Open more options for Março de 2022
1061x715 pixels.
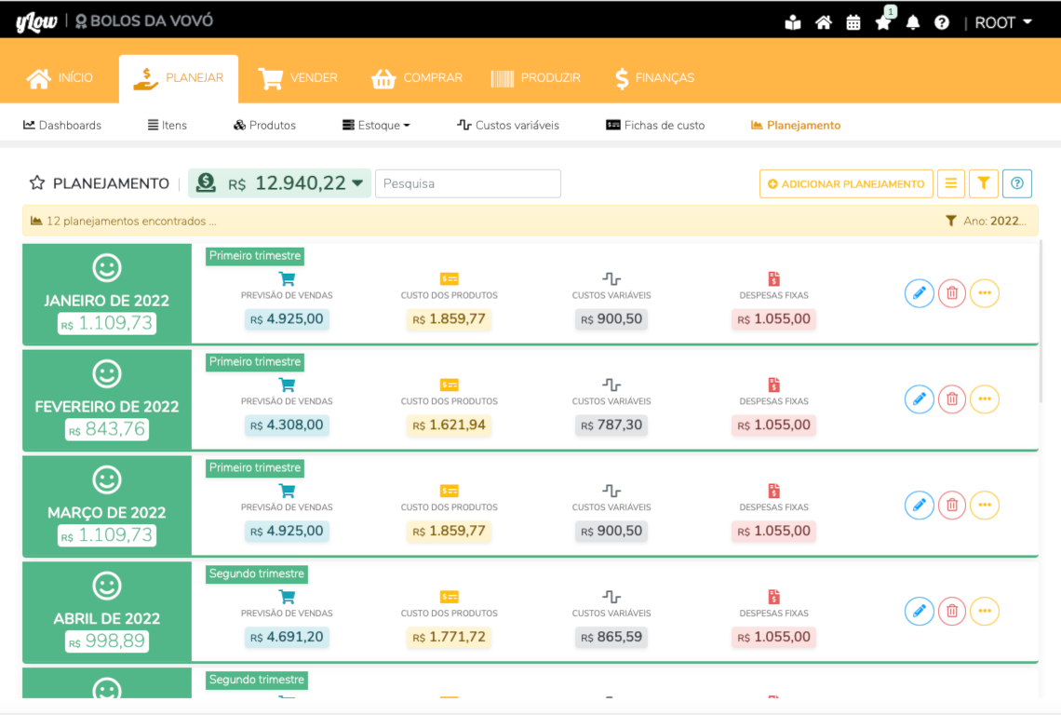(x=984, y=506)
